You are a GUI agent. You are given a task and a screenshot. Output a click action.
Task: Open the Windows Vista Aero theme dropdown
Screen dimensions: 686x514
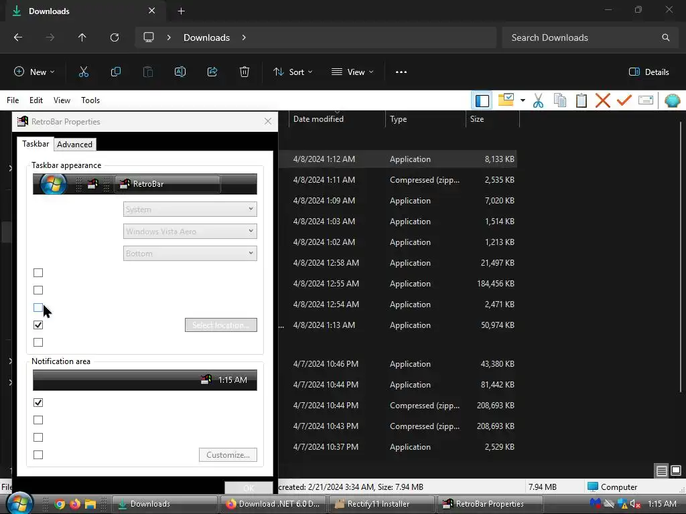[x=190, y=231]
